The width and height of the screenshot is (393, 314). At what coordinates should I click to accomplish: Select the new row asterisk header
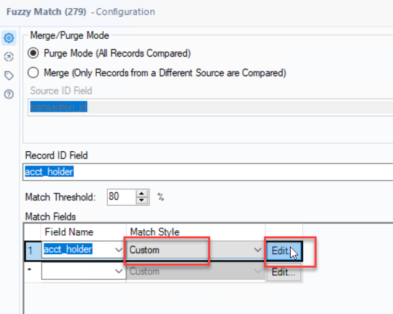[x=33, y=272]
